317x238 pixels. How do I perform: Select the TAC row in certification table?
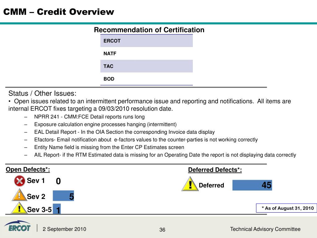(x=146, y=66)
